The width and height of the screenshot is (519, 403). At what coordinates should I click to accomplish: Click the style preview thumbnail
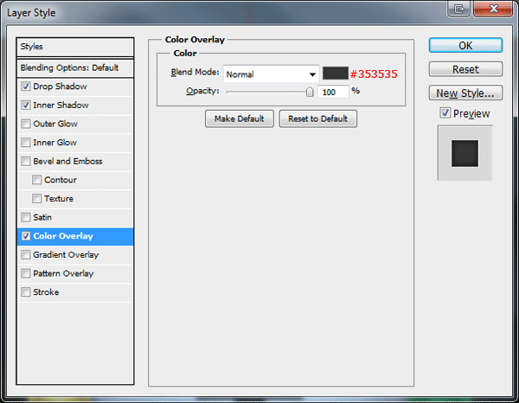tap(465, 153)
